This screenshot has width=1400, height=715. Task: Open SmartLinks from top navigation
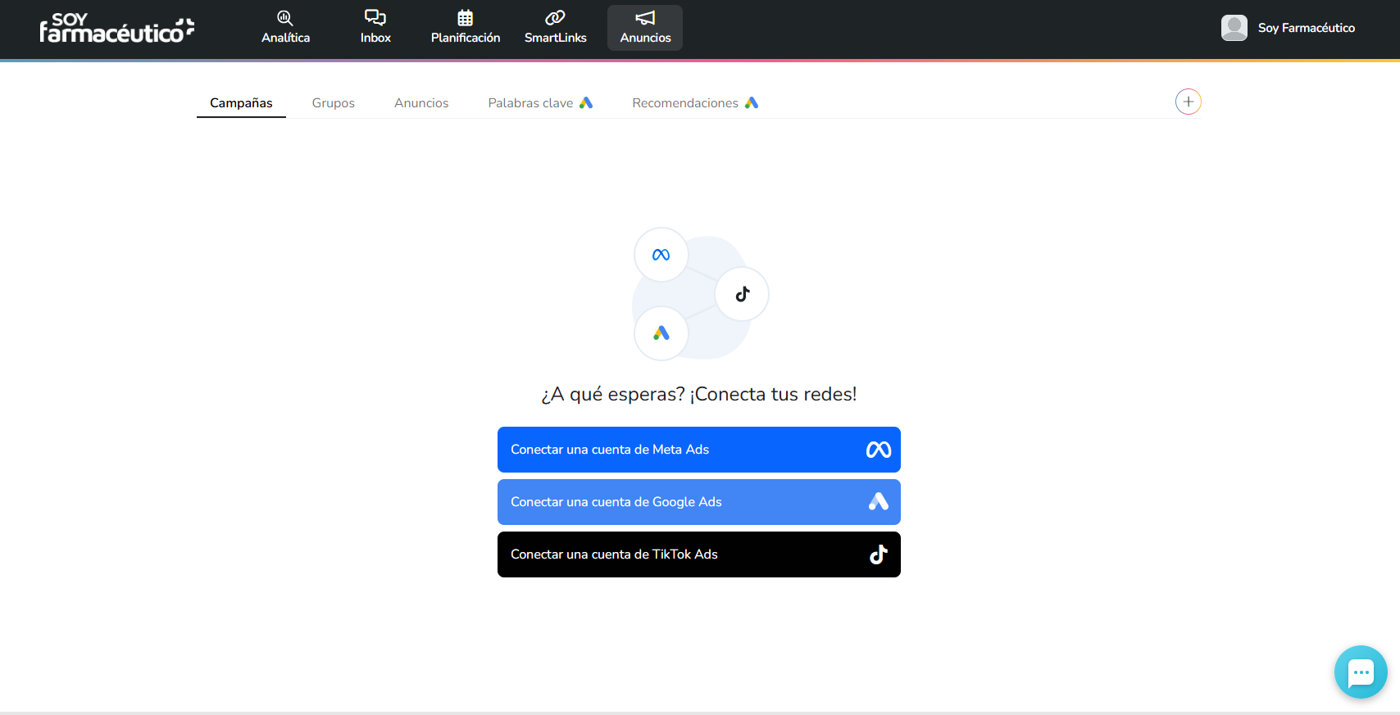(556, 28)
